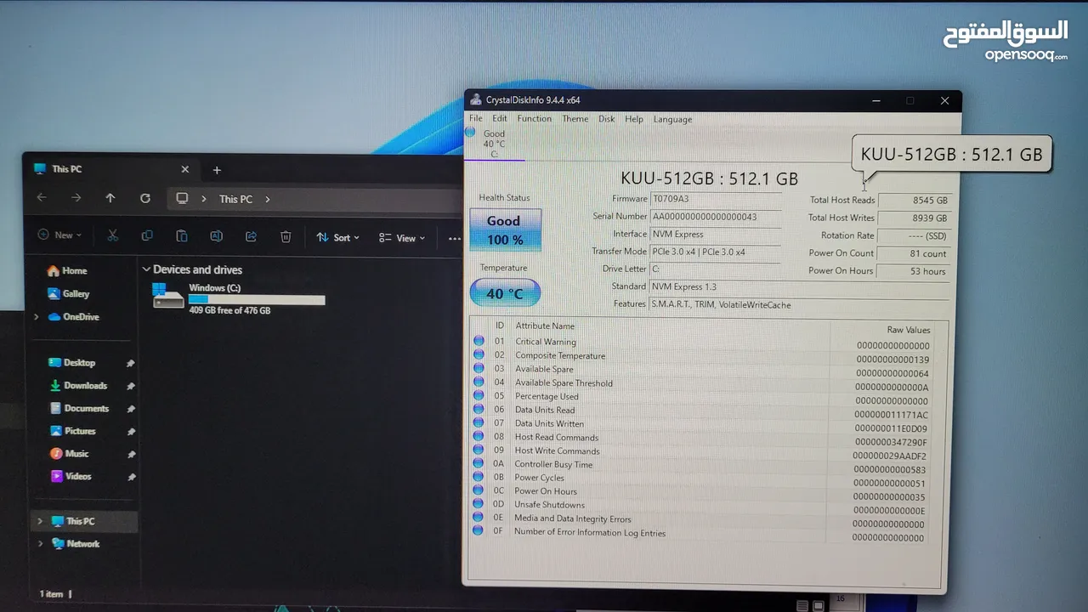Screen dimensions: 1088x612
Task: Expand the OneDrive node in the sidebar
Action: (36, 317)
